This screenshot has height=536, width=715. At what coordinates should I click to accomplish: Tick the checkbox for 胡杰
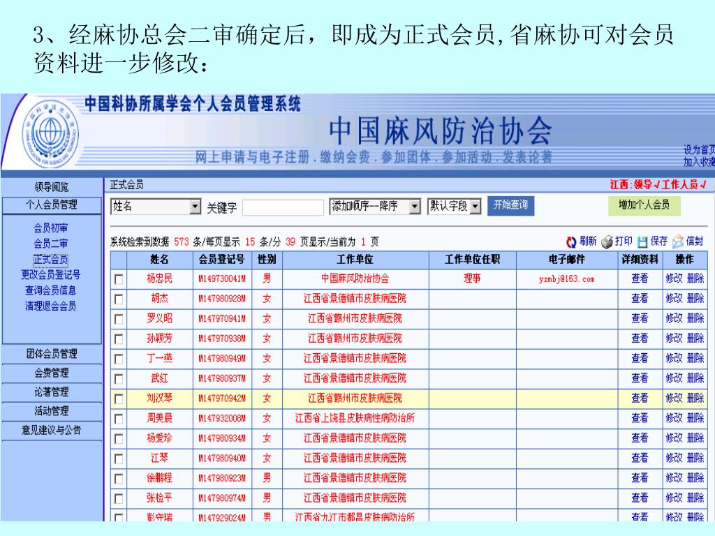click(119, 299)
